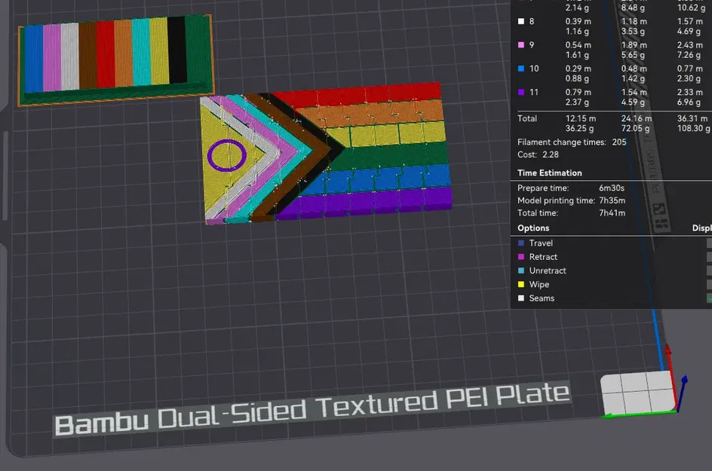Toggle the Retract display checkbox
The width and height of the screenshot is (712, 471).
point(709,257)
